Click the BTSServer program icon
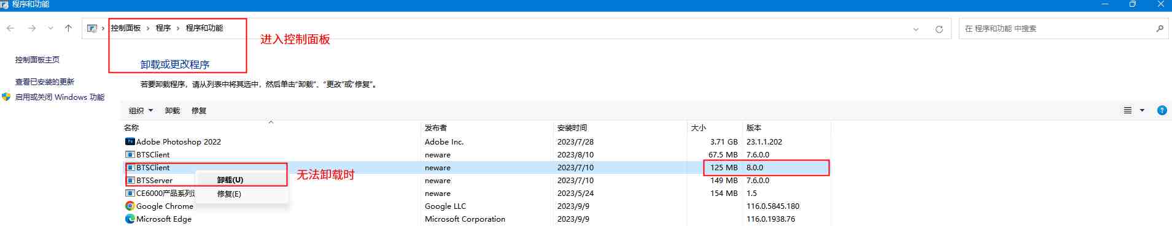The height and width of the screenshot is (226, 1172). pos(130,180)
